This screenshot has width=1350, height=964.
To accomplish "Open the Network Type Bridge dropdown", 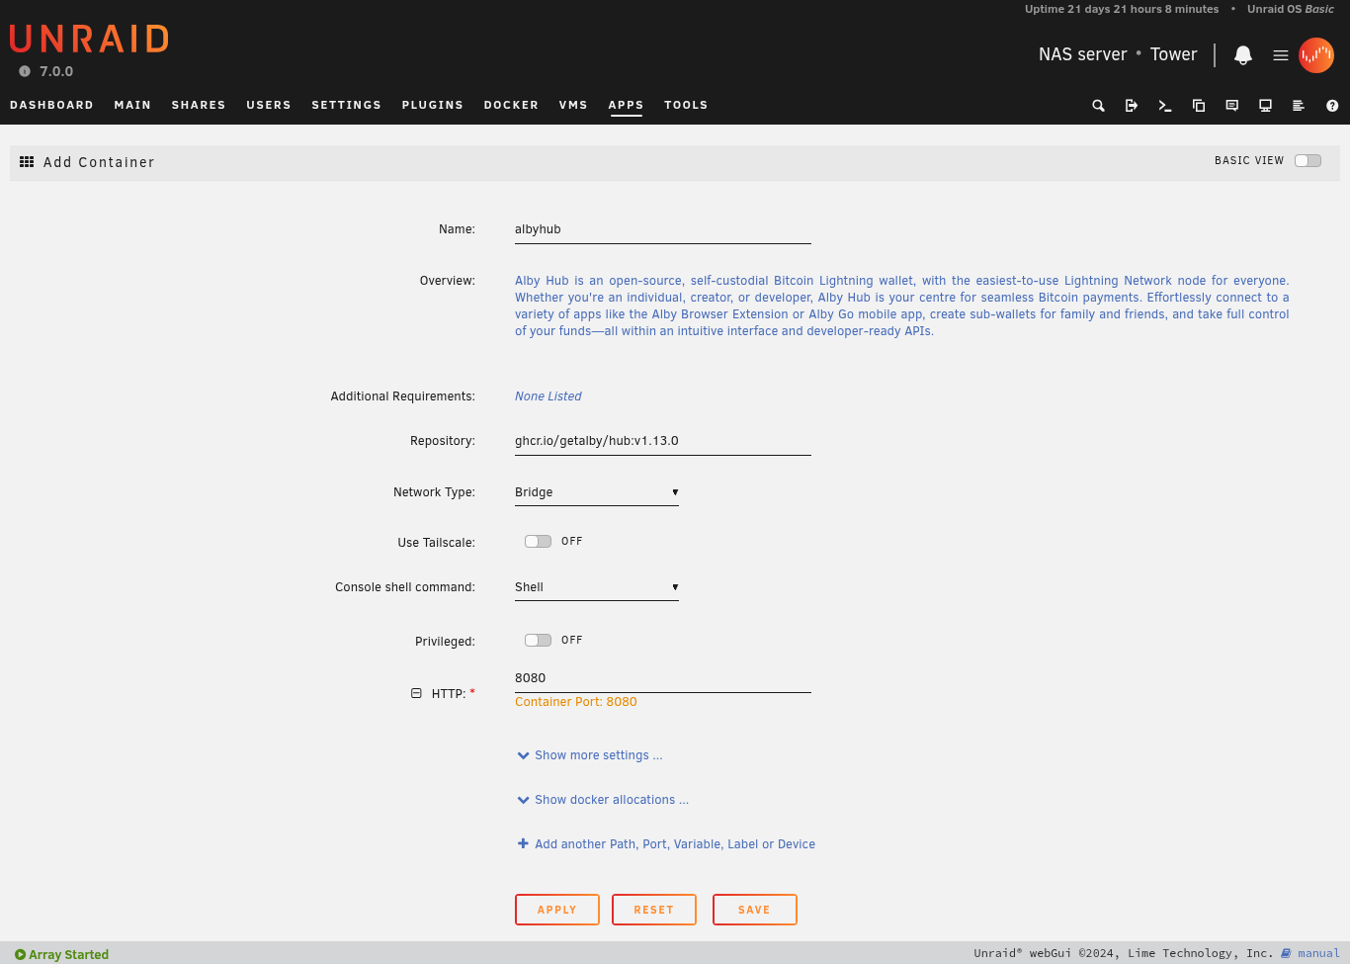I will 597,492.
